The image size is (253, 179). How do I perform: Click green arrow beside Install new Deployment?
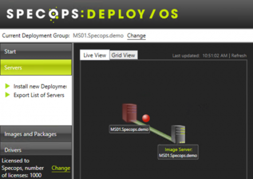[8, 86]
